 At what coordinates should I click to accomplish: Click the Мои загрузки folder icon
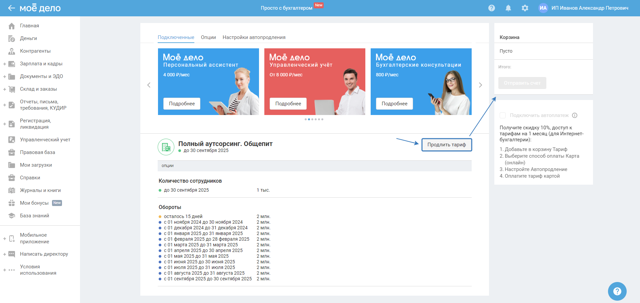click(x=12, y=165)
